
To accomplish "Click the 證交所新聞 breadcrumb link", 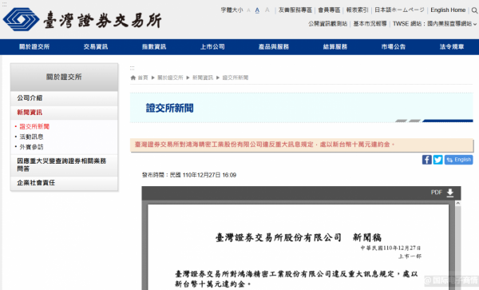I will (x=236, y=77).
